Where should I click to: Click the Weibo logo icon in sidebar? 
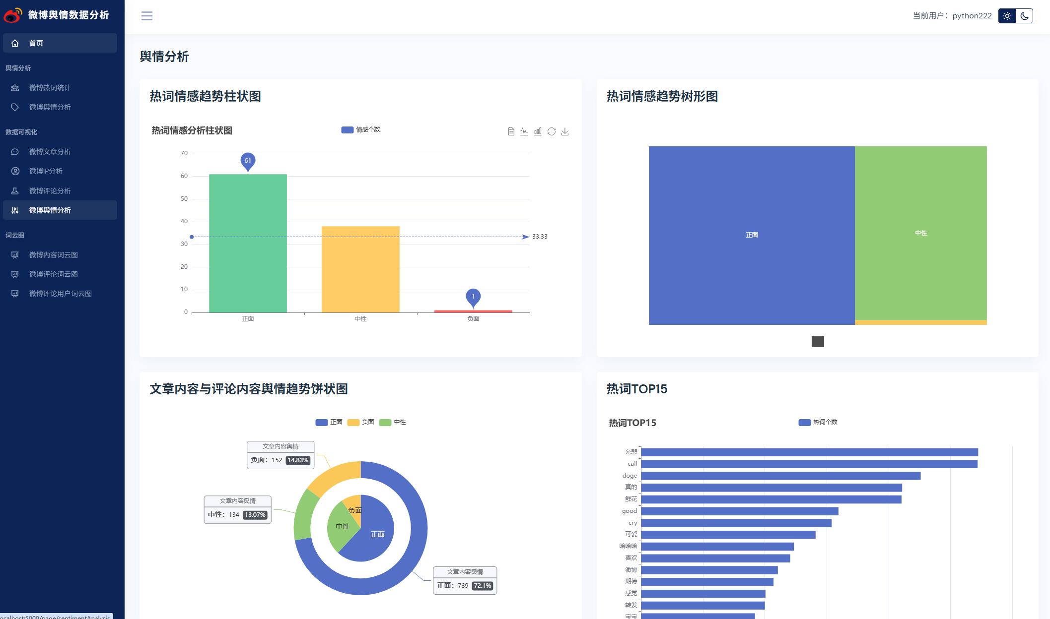(13, 15)
